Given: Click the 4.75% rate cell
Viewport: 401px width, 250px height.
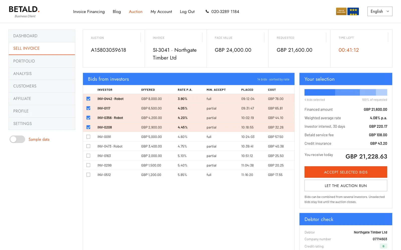Looking at the screenshot, I should pos(182,146).
